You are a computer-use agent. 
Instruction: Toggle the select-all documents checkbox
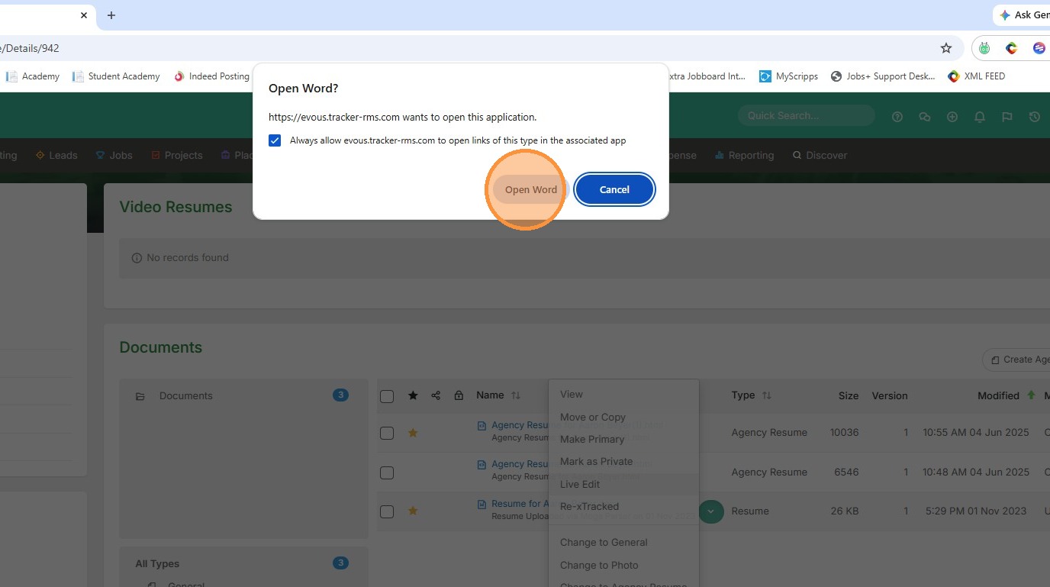pos(387,396)
